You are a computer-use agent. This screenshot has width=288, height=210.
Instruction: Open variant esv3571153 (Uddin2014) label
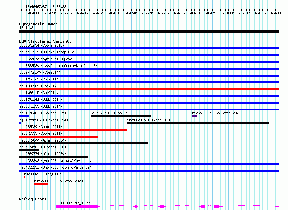(41, 106)
